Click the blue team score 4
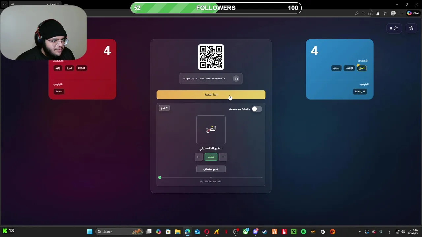The image size is (422, 237). point(315,51)
